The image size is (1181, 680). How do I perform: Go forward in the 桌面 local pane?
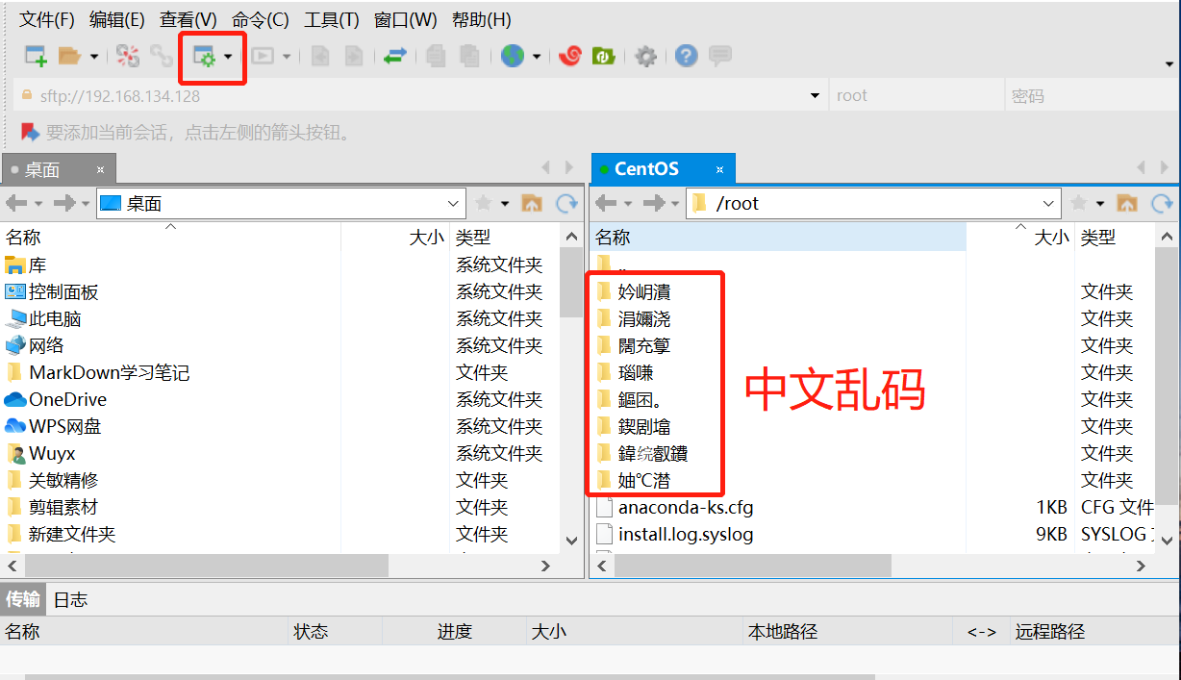[64, 203]
